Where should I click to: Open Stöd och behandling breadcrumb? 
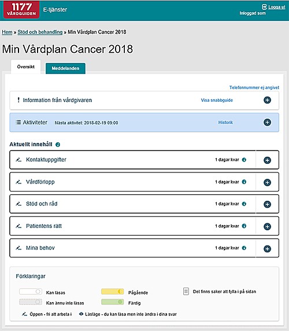40,32
